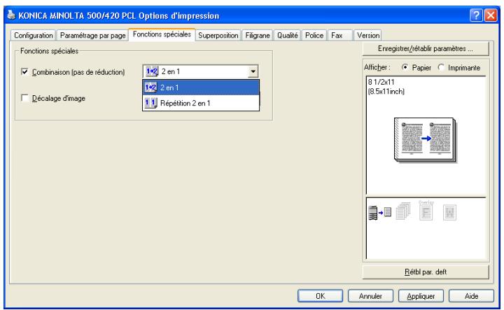504x310 pixels.
Task: Click the watermark page icon in the lower preview
Action: pyautogui.click(x=449, y=212)
